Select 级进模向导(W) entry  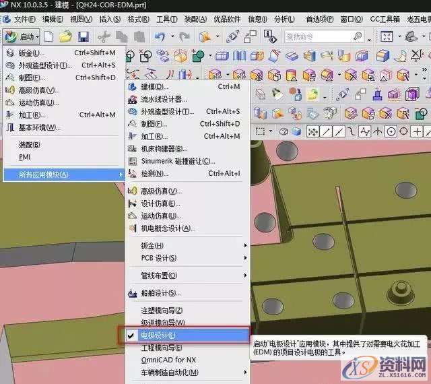point(187,323)
